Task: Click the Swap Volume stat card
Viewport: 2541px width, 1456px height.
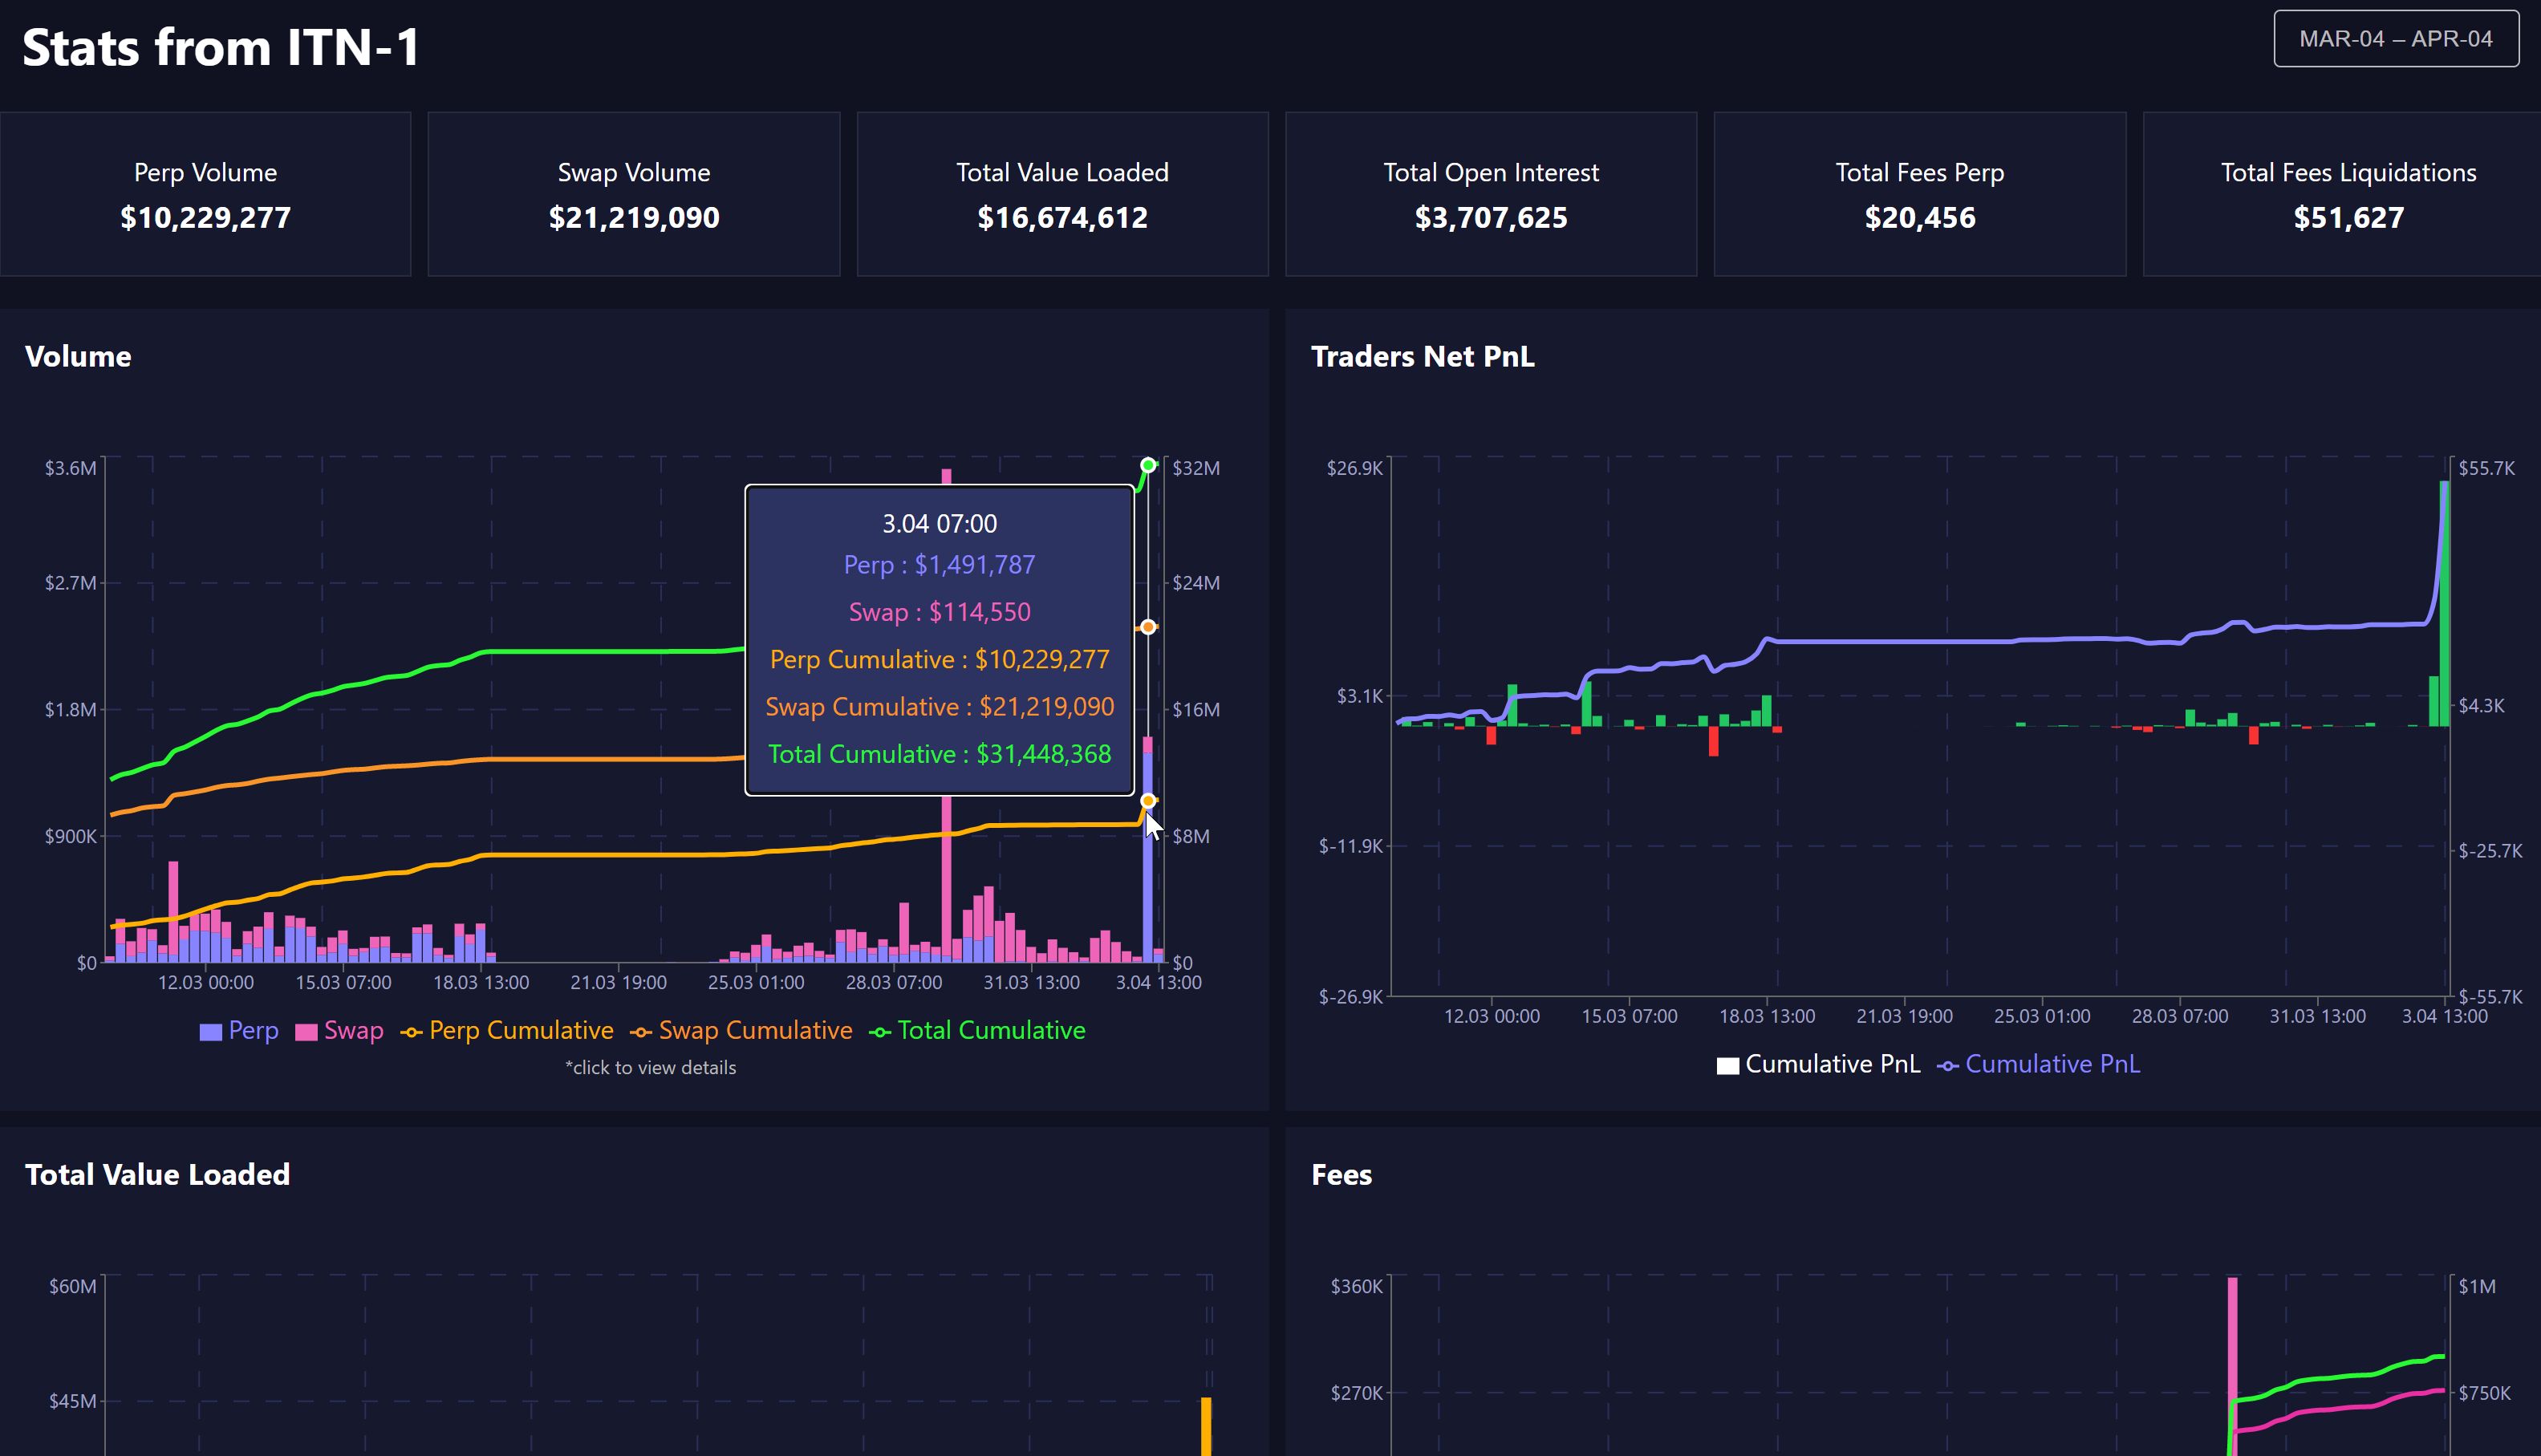Action: [x=634, y=194]
